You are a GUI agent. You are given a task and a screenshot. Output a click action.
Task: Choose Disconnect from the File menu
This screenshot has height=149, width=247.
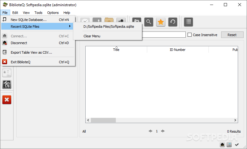38,43
